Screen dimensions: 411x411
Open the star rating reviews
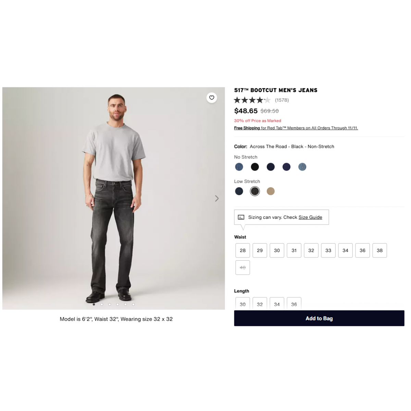pyautogui.click(x=252, y=100)
